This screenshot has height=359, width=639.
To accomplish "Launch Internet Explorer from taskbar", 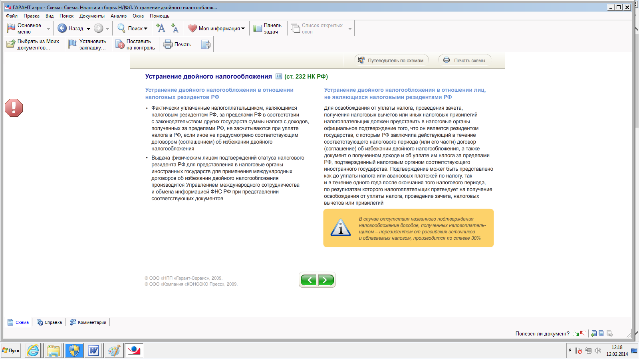I will click(x=34, y=351).
